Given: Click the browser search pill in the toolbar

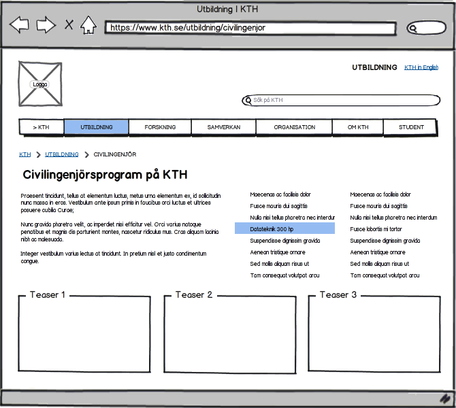Looking at the screenshot, I should [x=426, y=28].
